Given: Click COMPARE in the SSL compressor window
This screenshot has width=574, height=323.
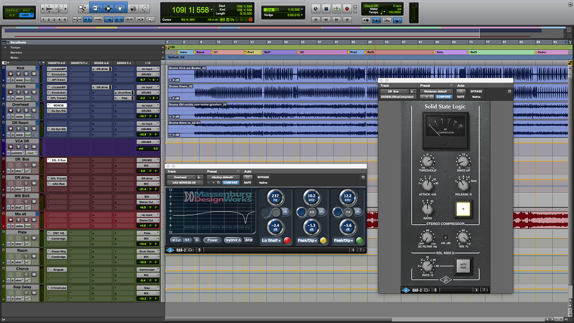Looking at the screenshot, I should (443, 97).
